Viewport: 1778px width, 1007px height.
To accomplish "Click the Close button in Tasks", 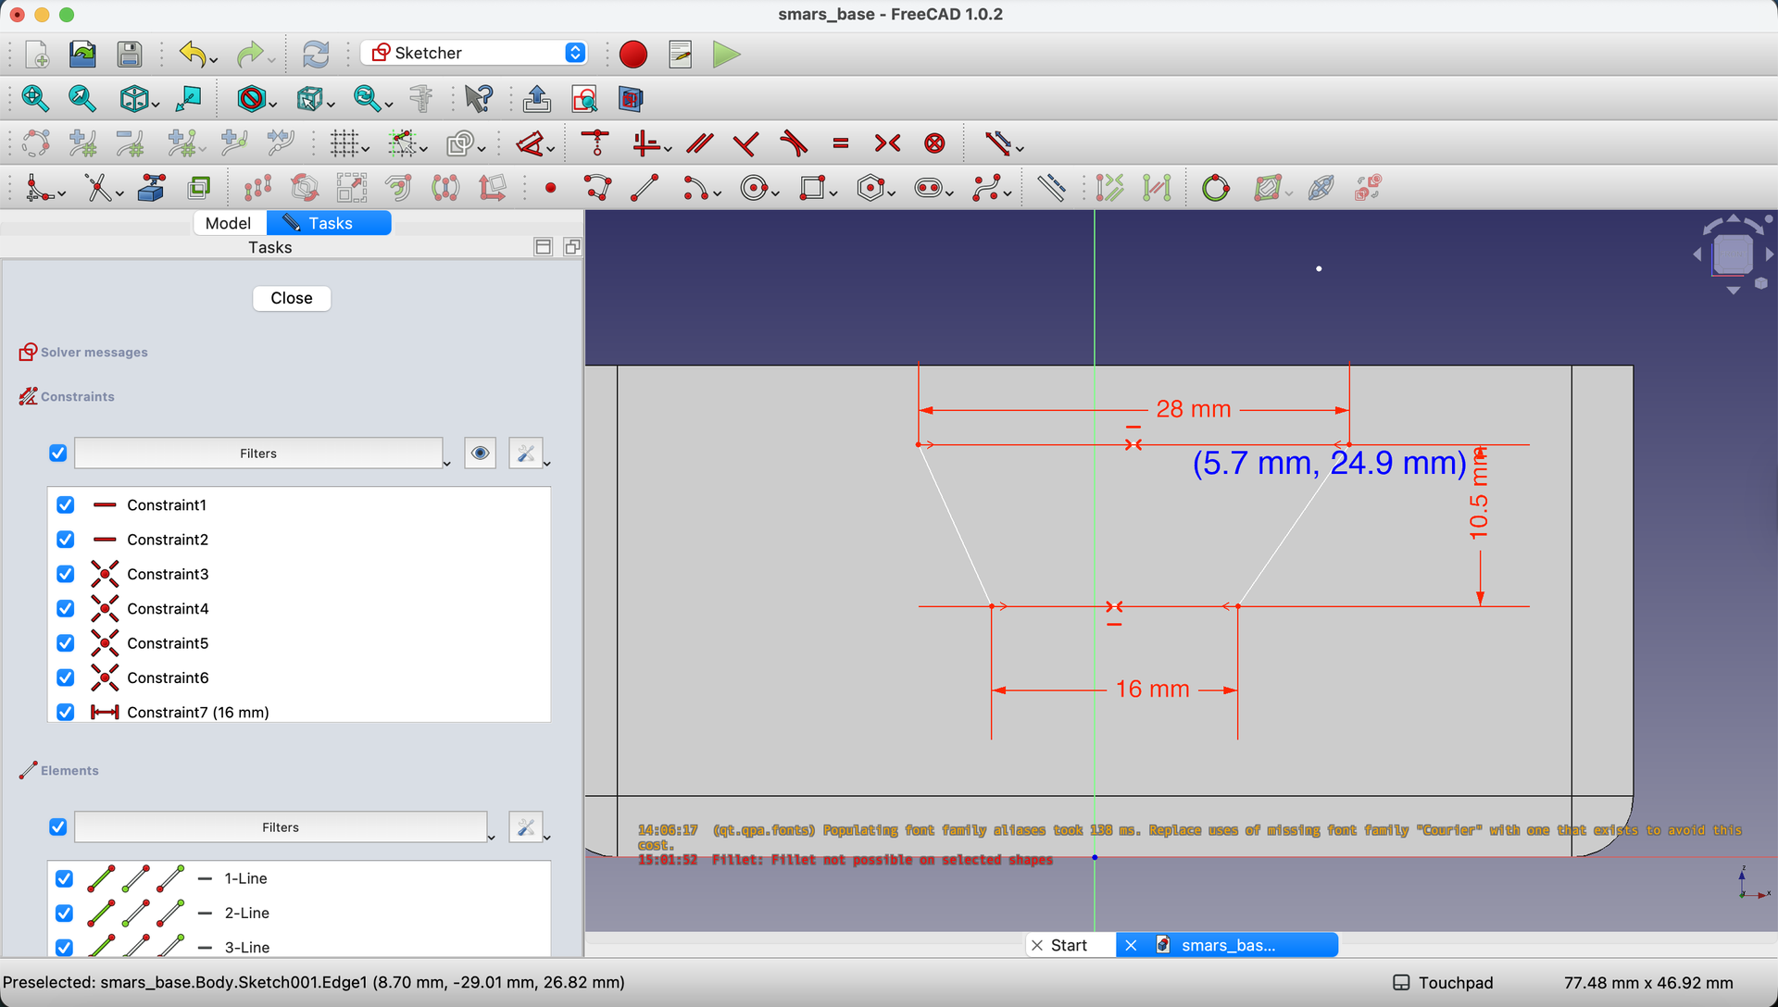I will pos(292,298).
